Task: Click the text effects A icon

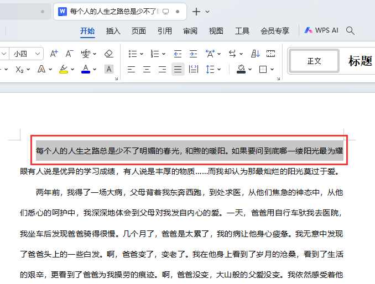Action: tap(41, 70)
